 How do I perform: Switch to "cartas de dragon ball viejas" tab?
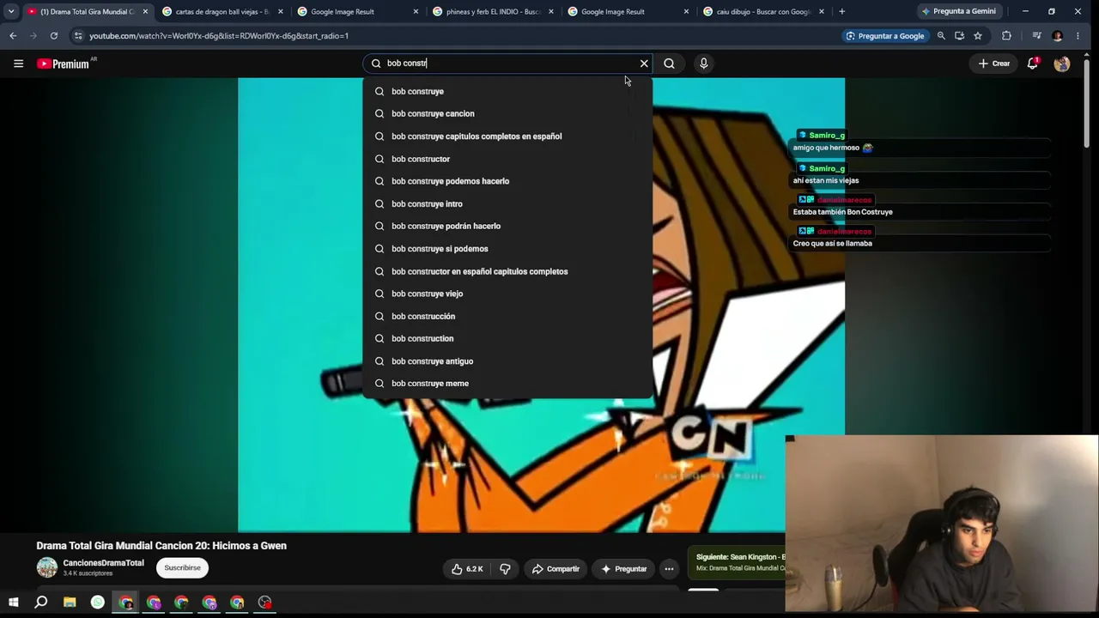(222, 12)
